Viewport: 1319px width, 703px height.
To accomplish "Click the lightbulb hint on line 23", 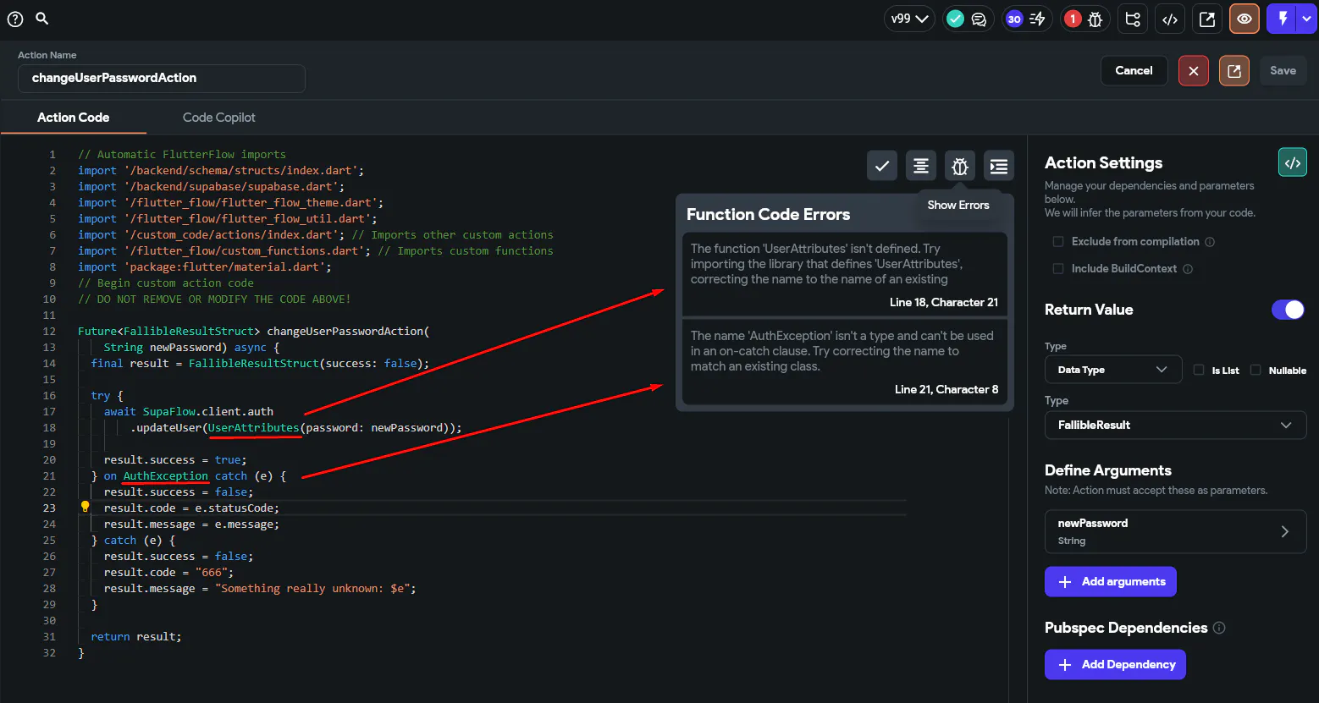I will [x=85, y=508].
